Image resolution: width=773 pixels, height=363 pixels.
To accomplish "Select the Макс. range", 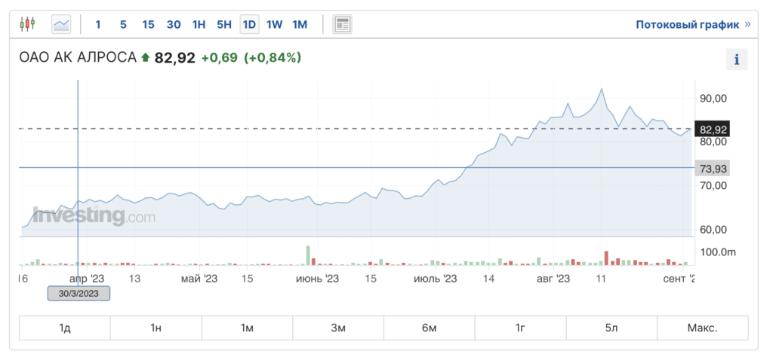I will pos(703,328).
